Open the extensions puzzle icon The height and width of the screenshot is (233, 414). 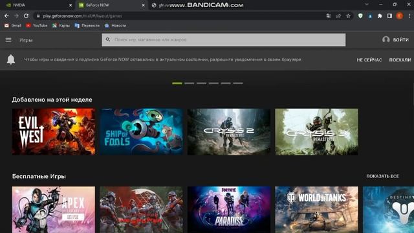coord(380,16)
